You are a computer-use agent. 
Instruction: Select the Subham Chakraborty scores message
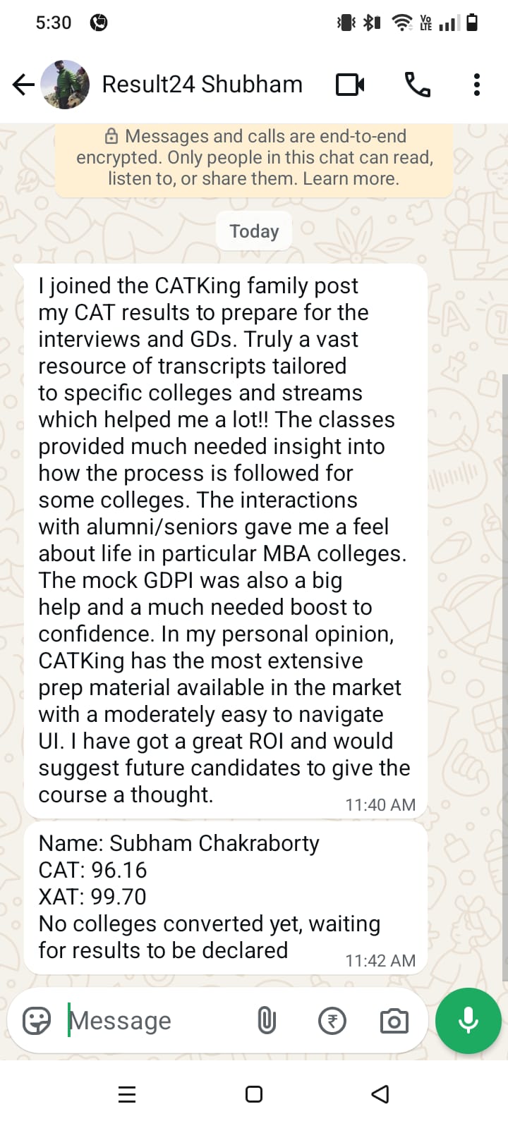224,897
